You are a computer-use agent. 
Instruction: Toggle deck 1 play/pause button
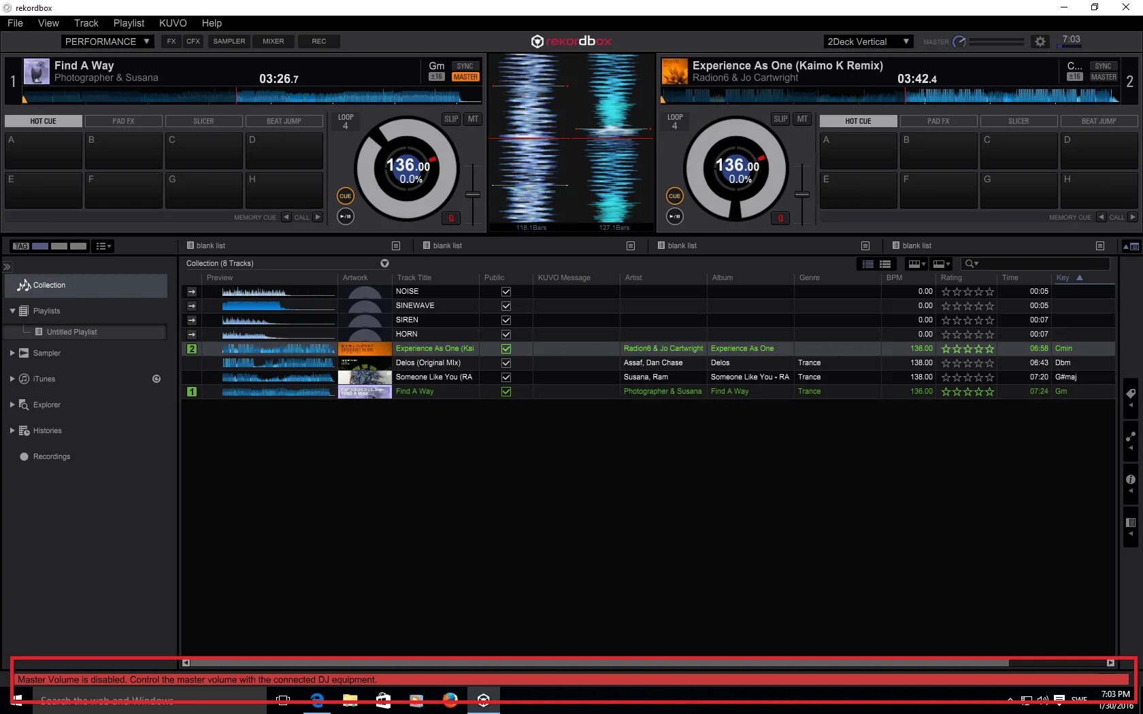pyautogui.click(x=346, y=216)
